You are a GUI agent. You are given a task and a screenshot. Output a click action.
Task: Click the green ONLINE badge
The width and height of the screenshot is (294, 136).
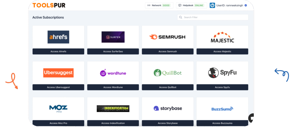click(x=199, y=5)
